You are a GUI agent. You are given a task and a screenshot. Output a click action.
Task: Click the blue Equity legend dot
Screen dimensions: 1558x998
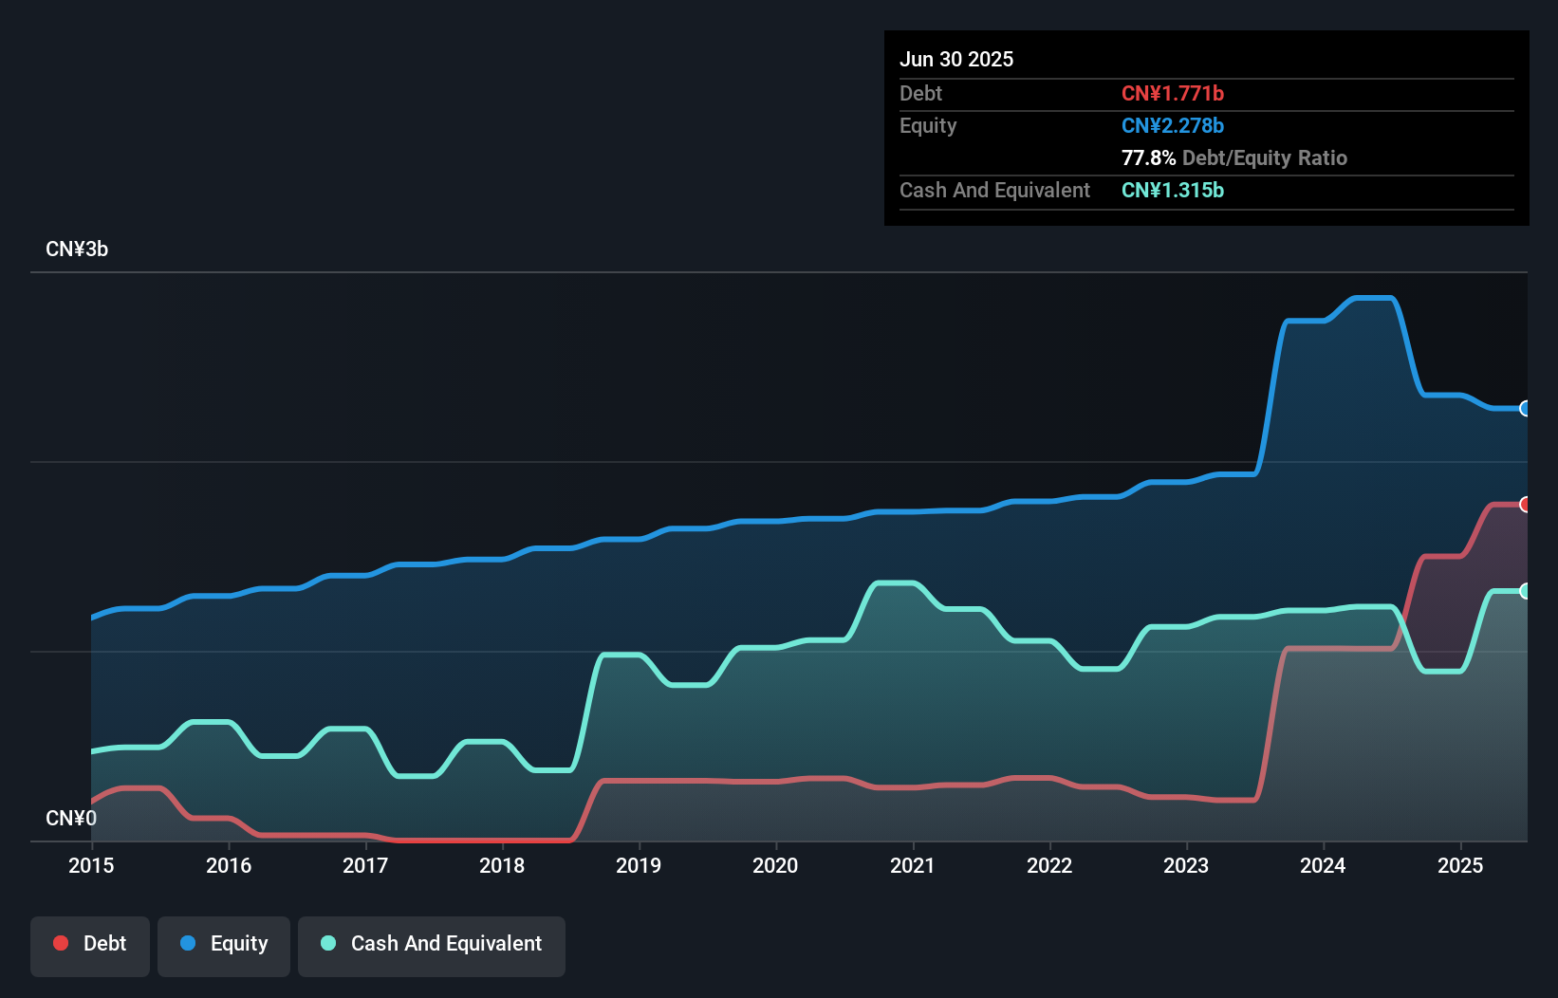[x=189, y=943]
